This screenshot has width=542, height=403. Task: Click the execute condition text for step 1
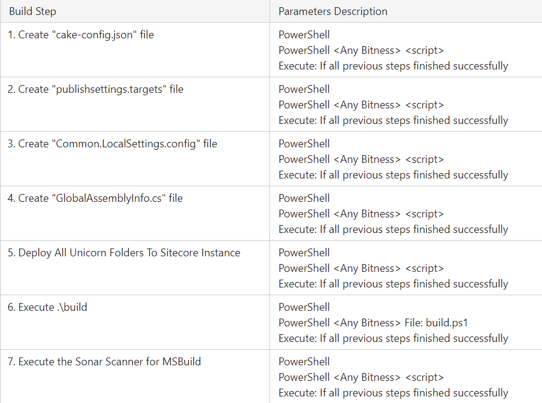(393, 66)
